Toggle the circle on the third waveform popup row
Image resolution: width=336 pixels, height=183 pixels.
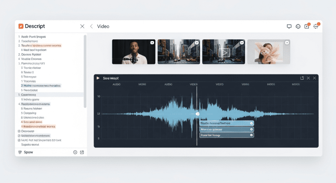(251, 135)
